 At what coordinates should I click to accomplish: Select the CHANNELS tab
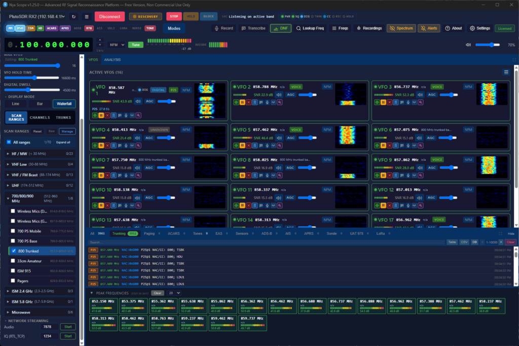point(40,118)
